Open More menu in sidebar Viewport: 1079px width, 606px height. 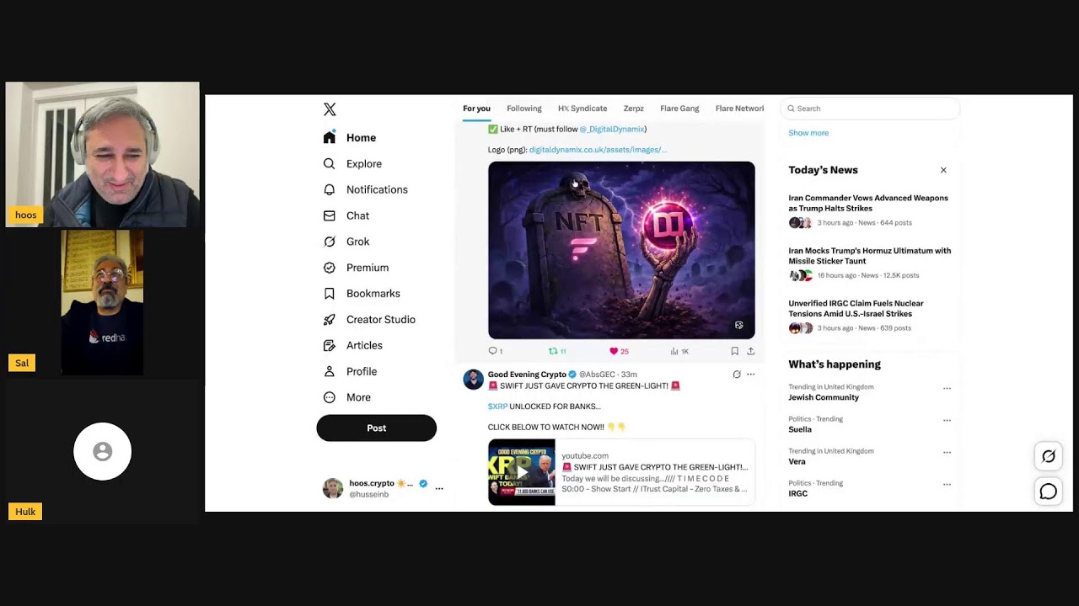(x=347, y=397)
